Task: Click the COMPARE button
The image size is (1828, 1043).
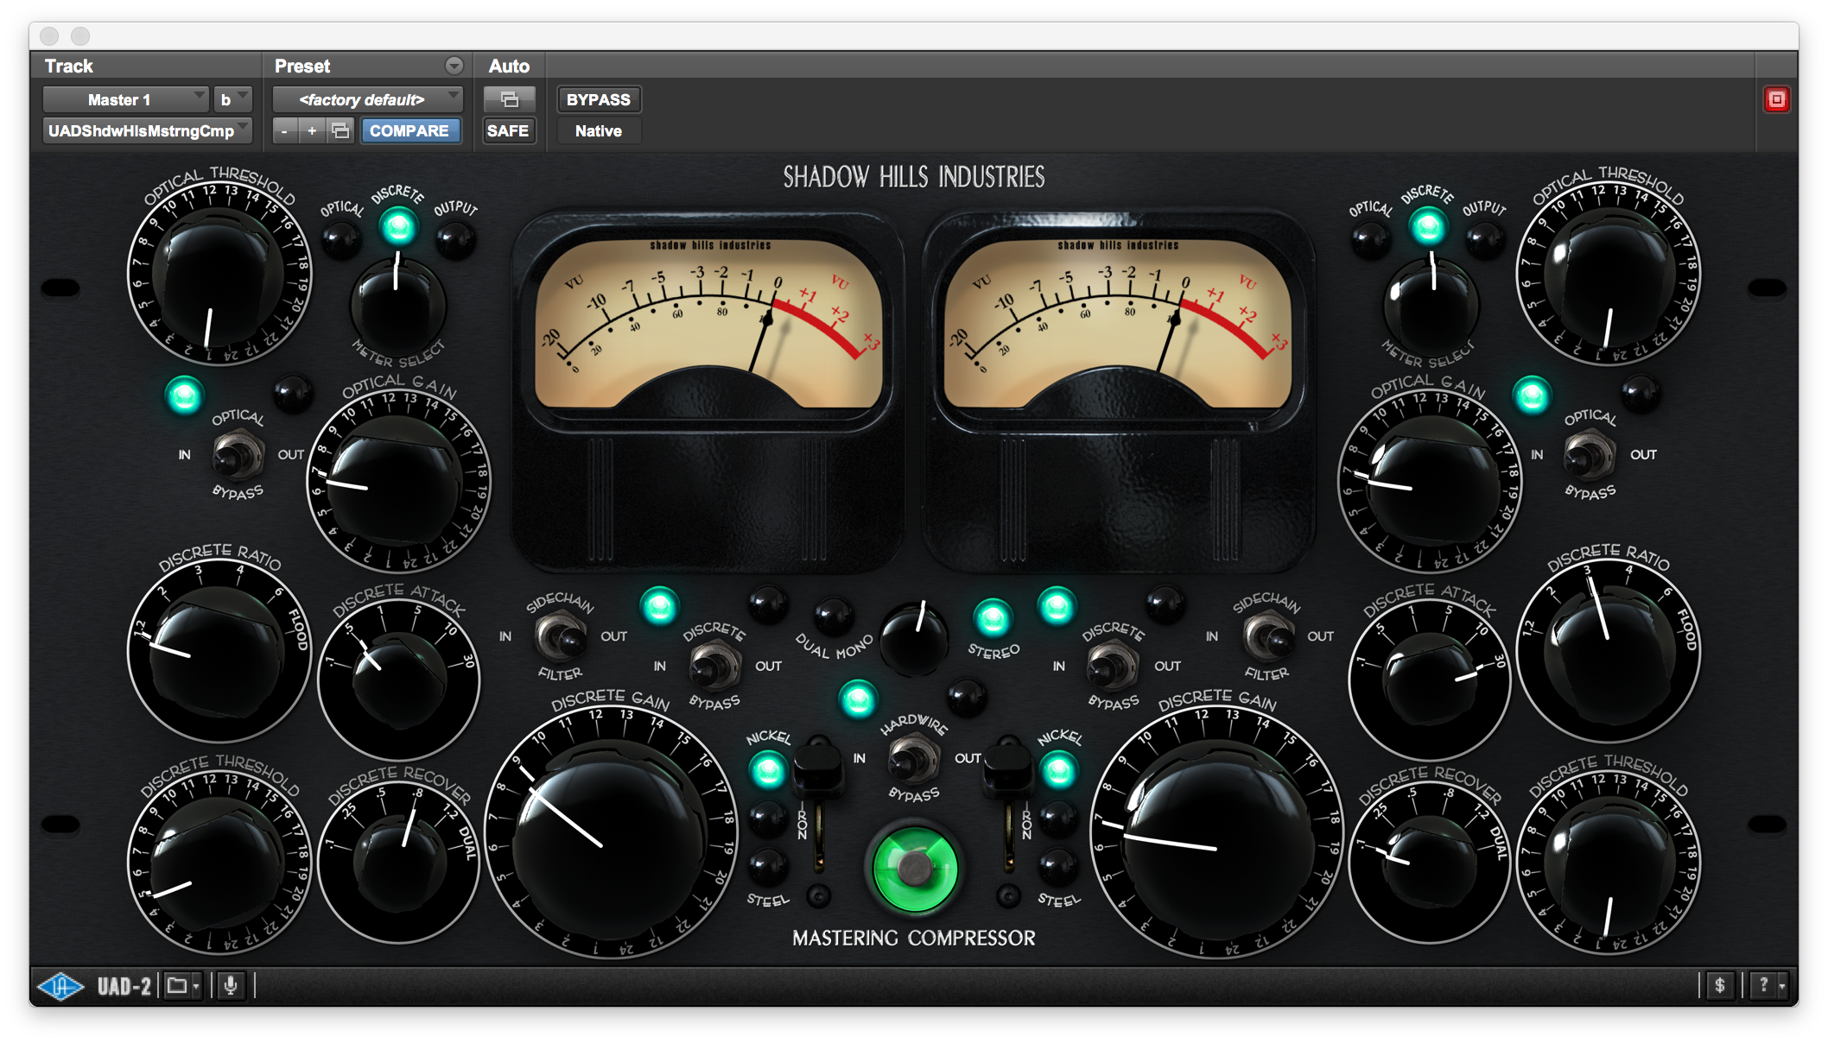Action: click(409, 131)
